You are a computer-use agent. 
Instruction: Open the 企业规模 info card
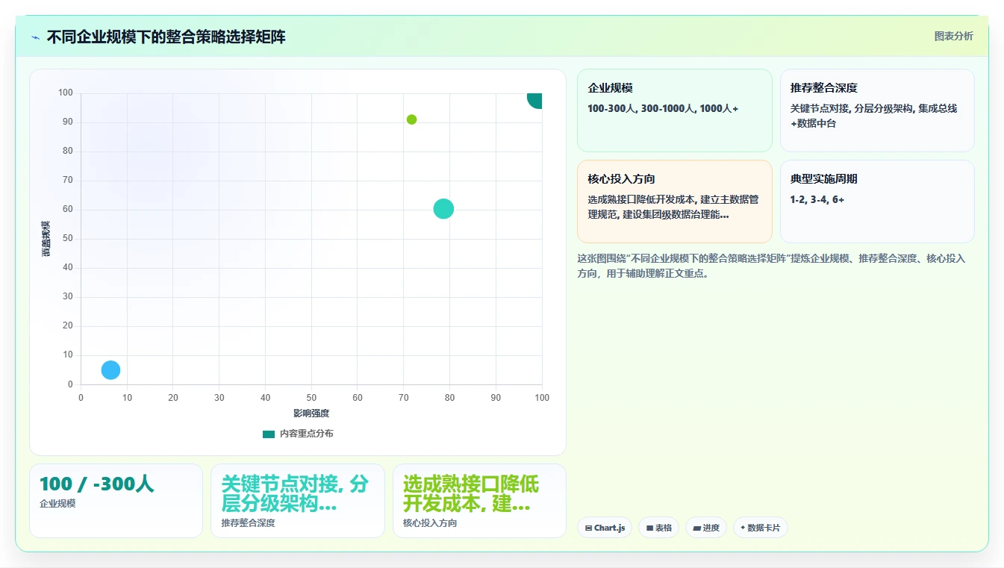point(674,110)
